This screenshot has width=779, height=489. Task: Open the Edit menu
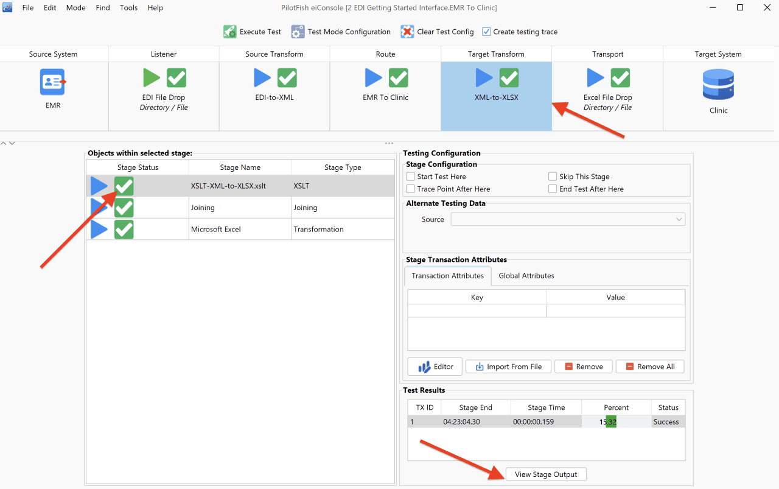pyautogui.click(x=50, y=8)
